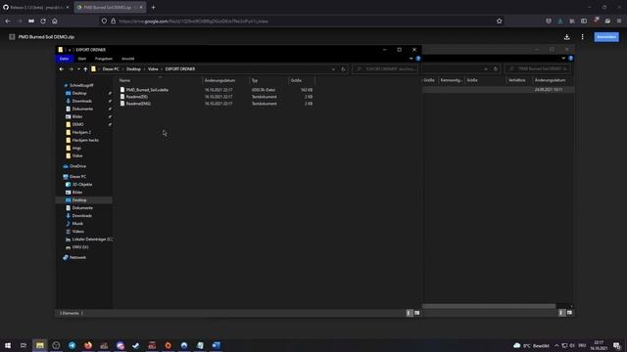Select the PMD_Burned_Soil.xdelta file
This screenshot has height=352, width=627.
coord(147,90)
